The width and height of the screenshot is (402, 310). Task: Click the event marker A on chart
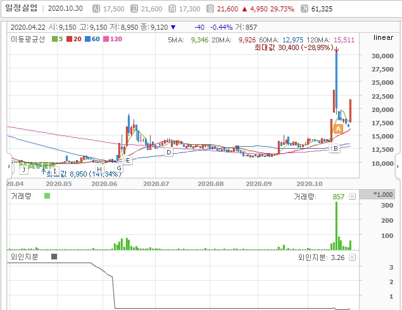[338, 128]
